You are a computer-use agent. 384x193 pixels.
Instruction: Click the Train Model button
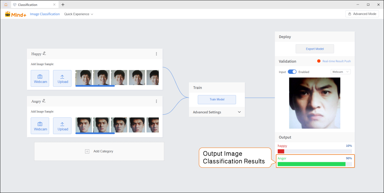(217, 99)
